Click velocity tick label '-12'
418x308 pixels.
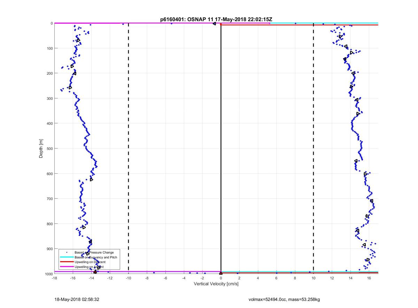(110, 278)
